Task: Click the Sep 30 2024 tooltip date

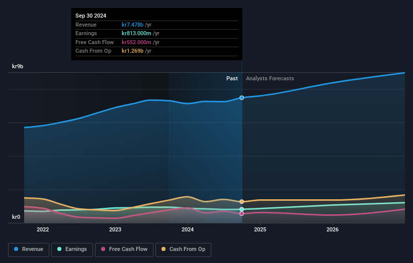Action: coord(91,16)
